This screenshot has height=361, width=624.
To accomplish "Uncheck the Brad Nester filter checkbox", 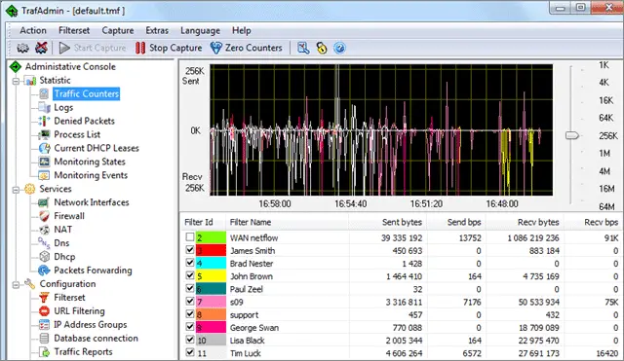I will click(190, 263).
